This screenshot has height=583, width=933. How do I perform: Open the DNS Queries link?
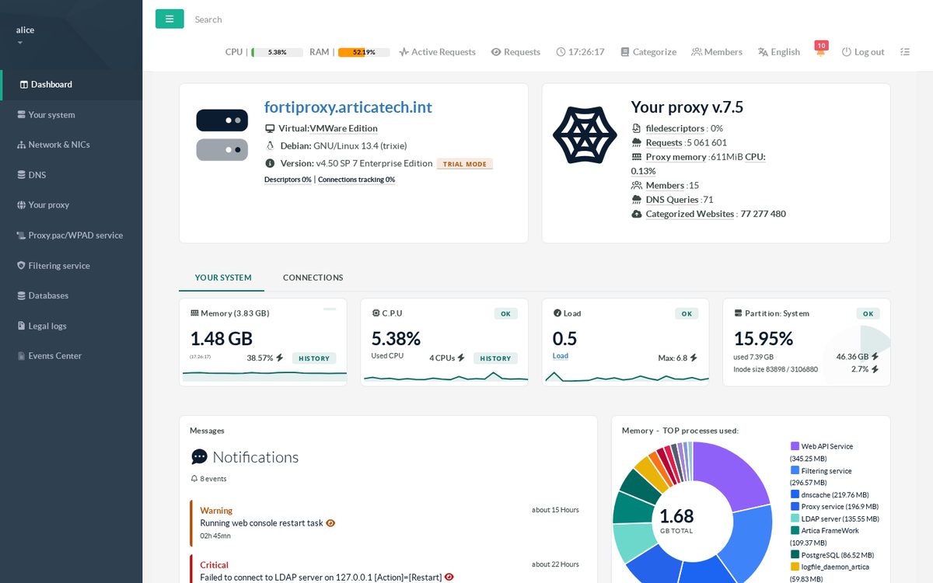[x=673, y=200]
